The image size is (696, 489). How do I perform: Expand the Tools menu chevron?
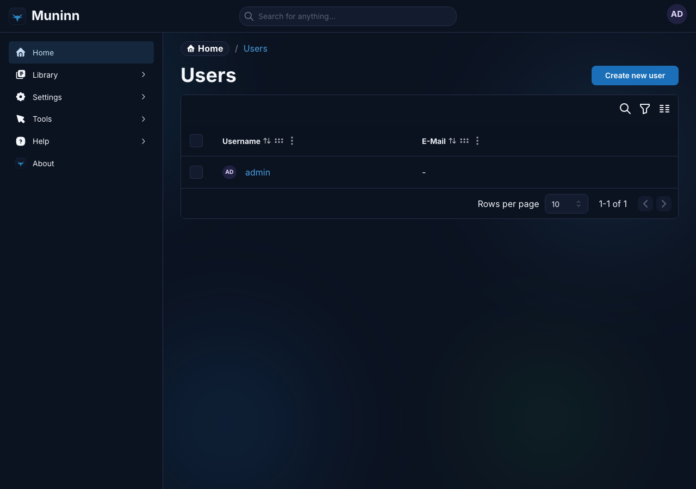(144, 119)
